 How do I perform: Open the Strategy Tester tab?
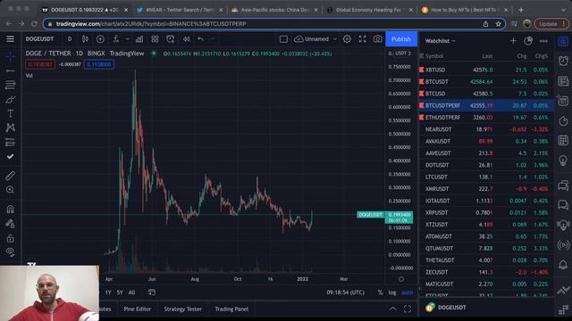[x=182, y=309]
